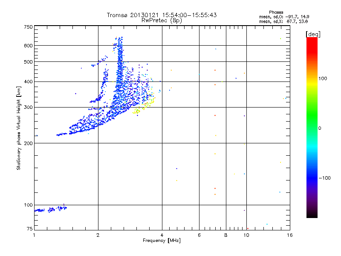Click the y-axis tick label '100'
Image resolution: width=341 pixels, height=256 pixels.
point(28,205)
